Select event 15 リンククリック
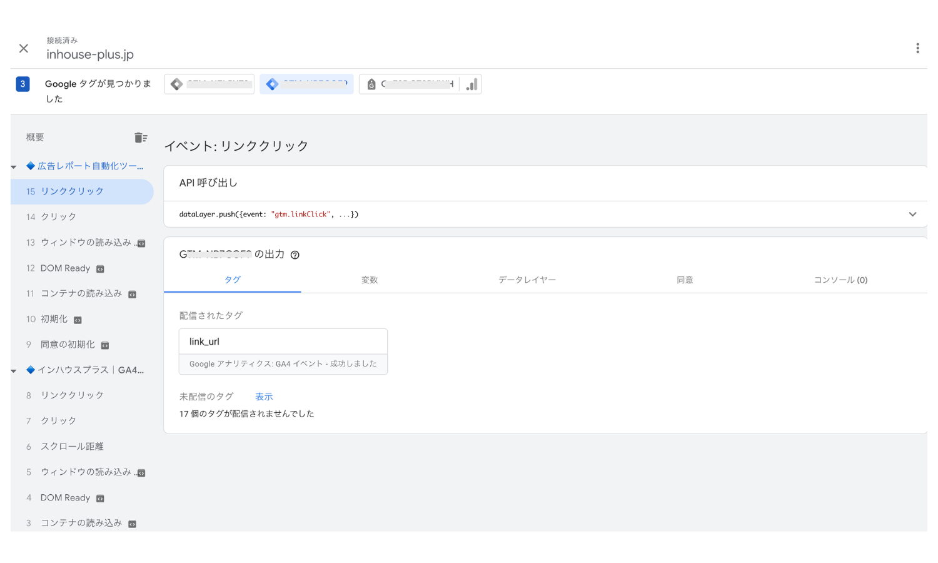The width and height of the screenshot is (938, 563). 82,191
